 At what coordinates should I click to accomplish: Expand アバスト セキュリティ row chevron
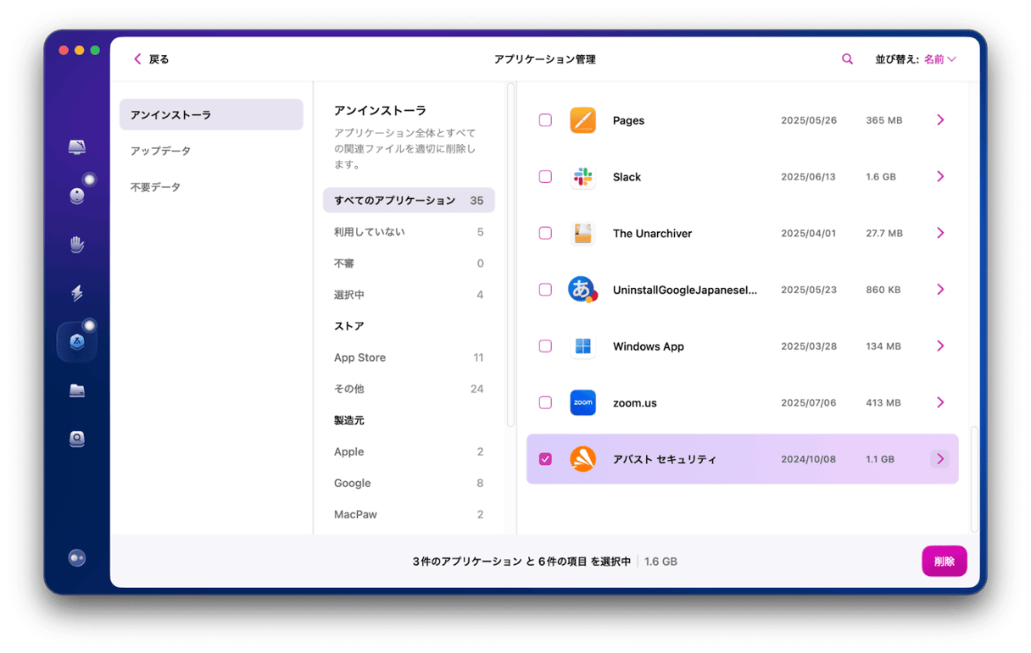(x=939, y=459)
